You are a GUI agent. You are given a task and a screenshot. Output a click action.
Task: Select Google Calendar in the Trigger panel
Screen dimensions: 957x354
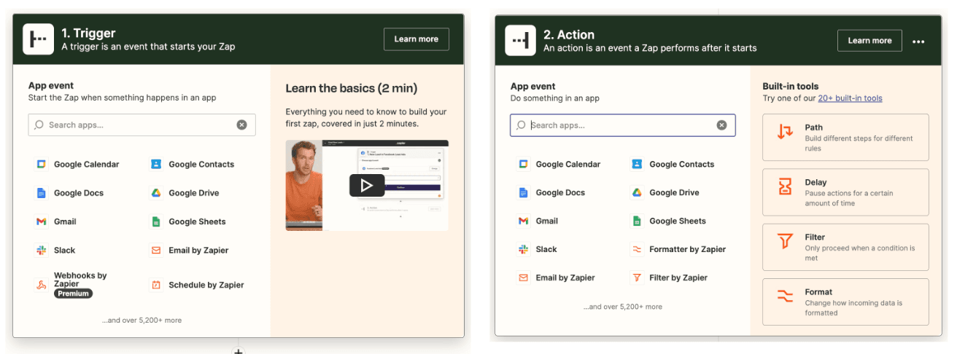tap(77, 165)
